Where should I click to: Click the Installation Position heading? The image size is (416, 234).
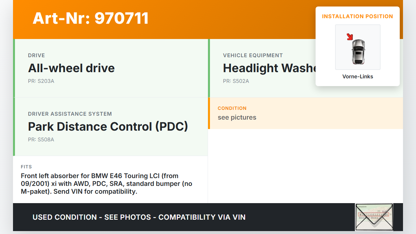click(x=357, y=16)
